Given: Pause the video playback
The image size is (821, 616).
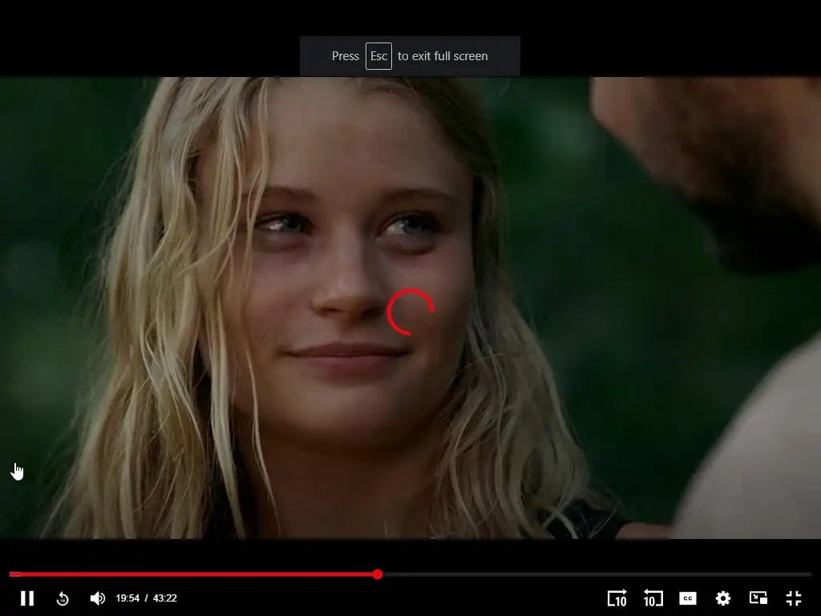Looking at the screenshot, I should [27, 598].
